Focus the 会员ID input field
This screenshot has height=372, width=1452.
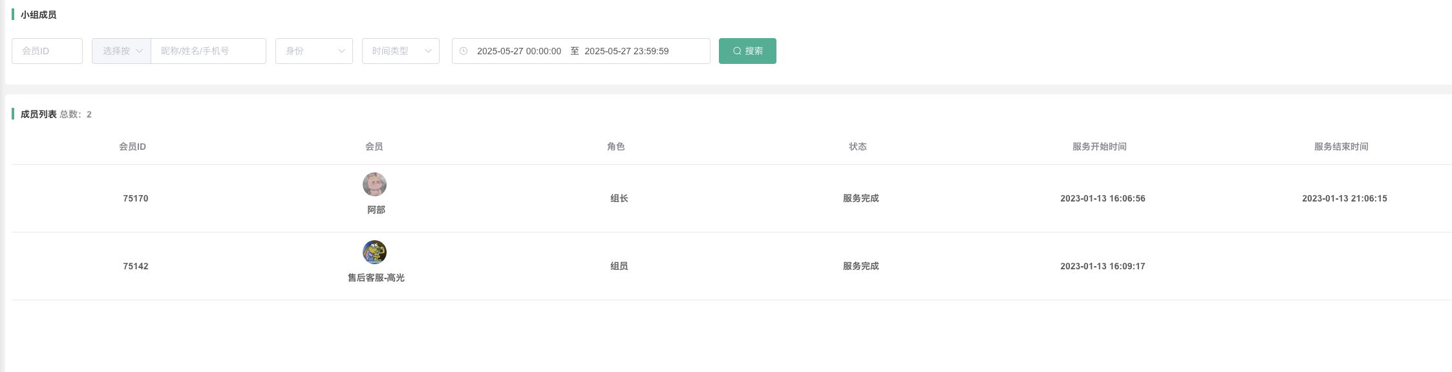coord(47,51)
